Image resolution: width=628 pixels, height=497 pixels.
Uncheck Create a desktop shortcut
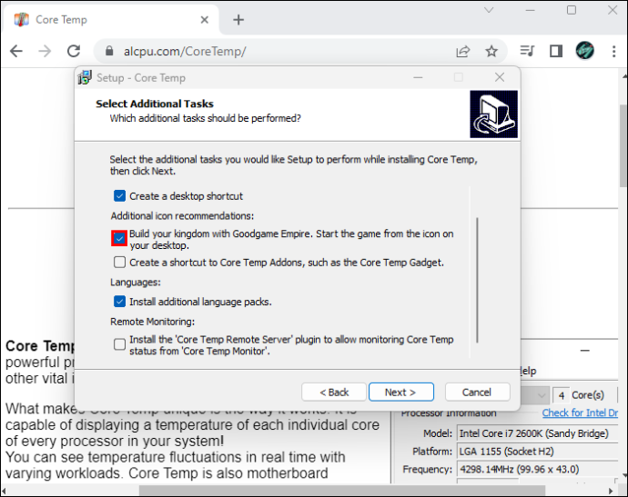(x=119, y=196)
